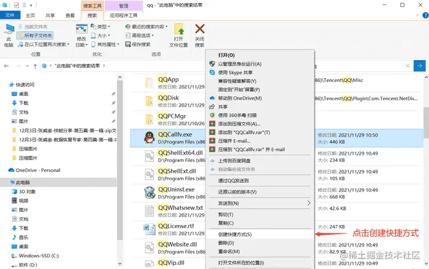Screen dimensions: 429x269
Task: Open the 文件 tab
Action: 10,15
